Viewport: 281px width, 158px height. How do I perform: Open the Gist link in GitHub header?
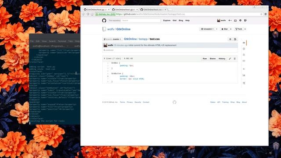click(x=175, y=21)
